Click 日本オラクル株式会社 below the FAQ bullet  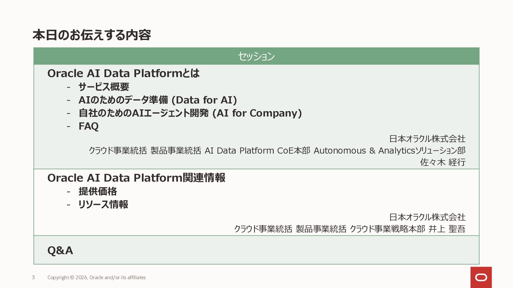coord(427,139)
